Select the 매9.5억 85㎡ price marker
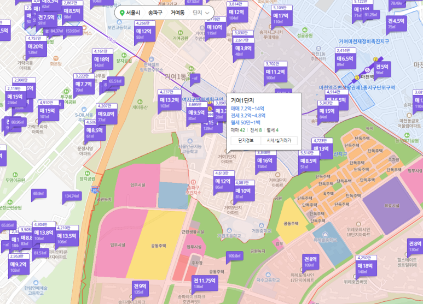The image size is (423, 304). 196,113
